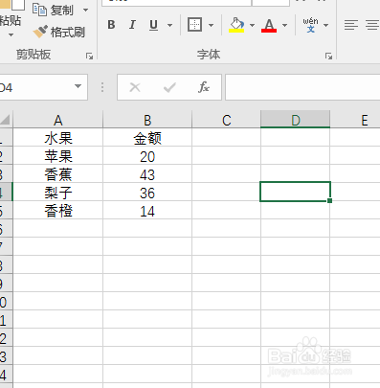Select column B header
Viewport: 380px width, 388px height.
tap(147, 120)
